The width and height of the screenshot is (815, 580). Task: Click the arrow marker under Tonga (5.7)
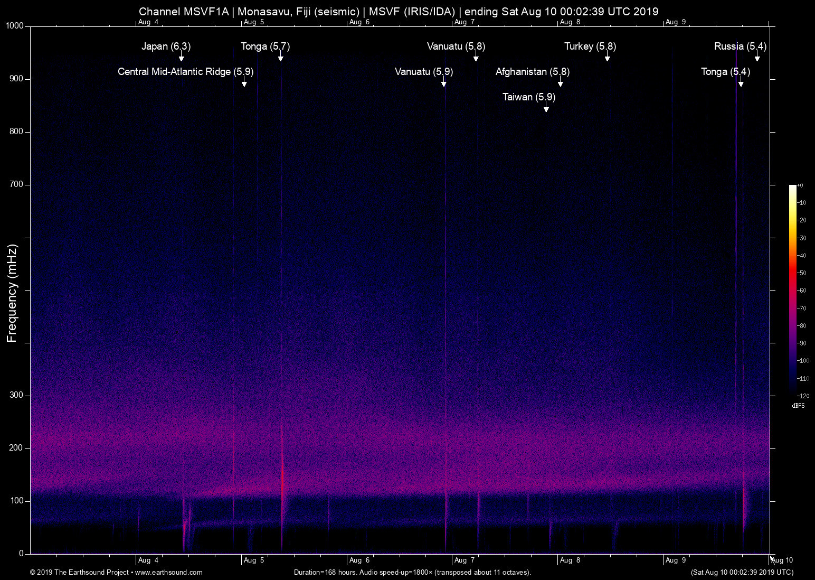(281, 57)
